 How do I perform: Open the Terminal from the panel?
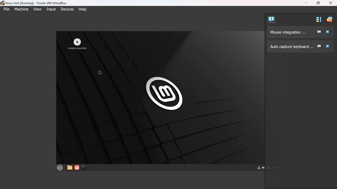pyautogui.click(x=84, y=167)
